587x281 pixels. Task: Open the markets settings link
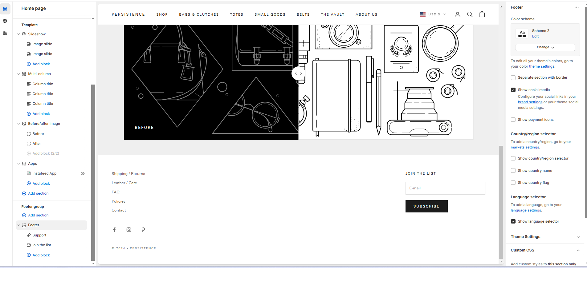coord(525,147)
